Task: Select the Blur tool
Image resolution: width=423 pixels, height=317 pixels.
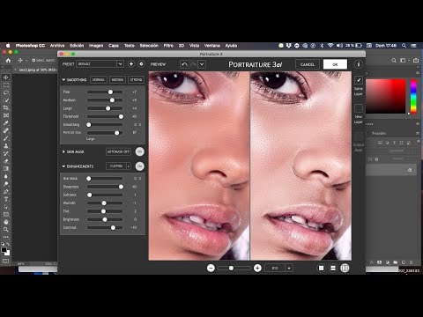Action: pyautogui.click(x=5, y=176)
